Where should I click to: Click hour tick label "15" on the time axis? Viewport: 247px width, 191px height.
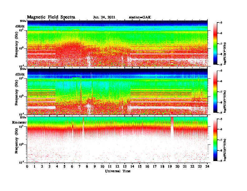point(140,166)
